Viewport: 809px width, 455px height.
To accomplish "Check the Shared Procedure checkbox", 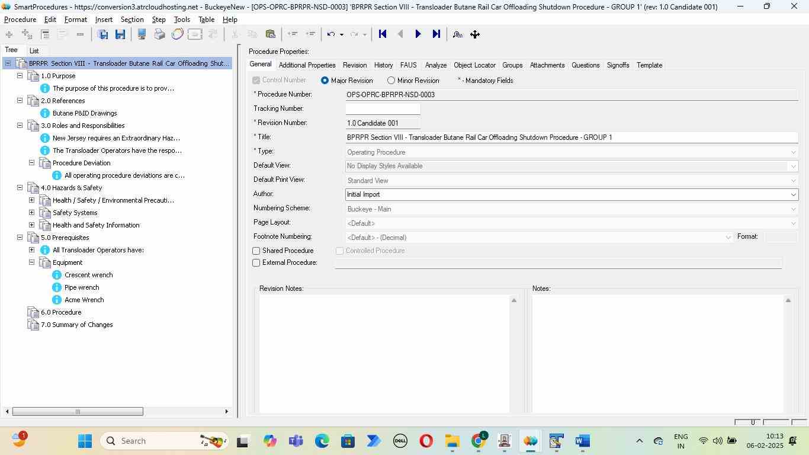I will coord(256,251).
